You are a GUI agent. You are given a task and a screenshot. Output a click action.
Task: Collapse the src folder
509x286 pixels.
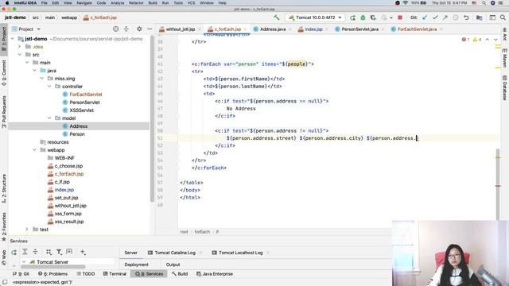point(19,55)
